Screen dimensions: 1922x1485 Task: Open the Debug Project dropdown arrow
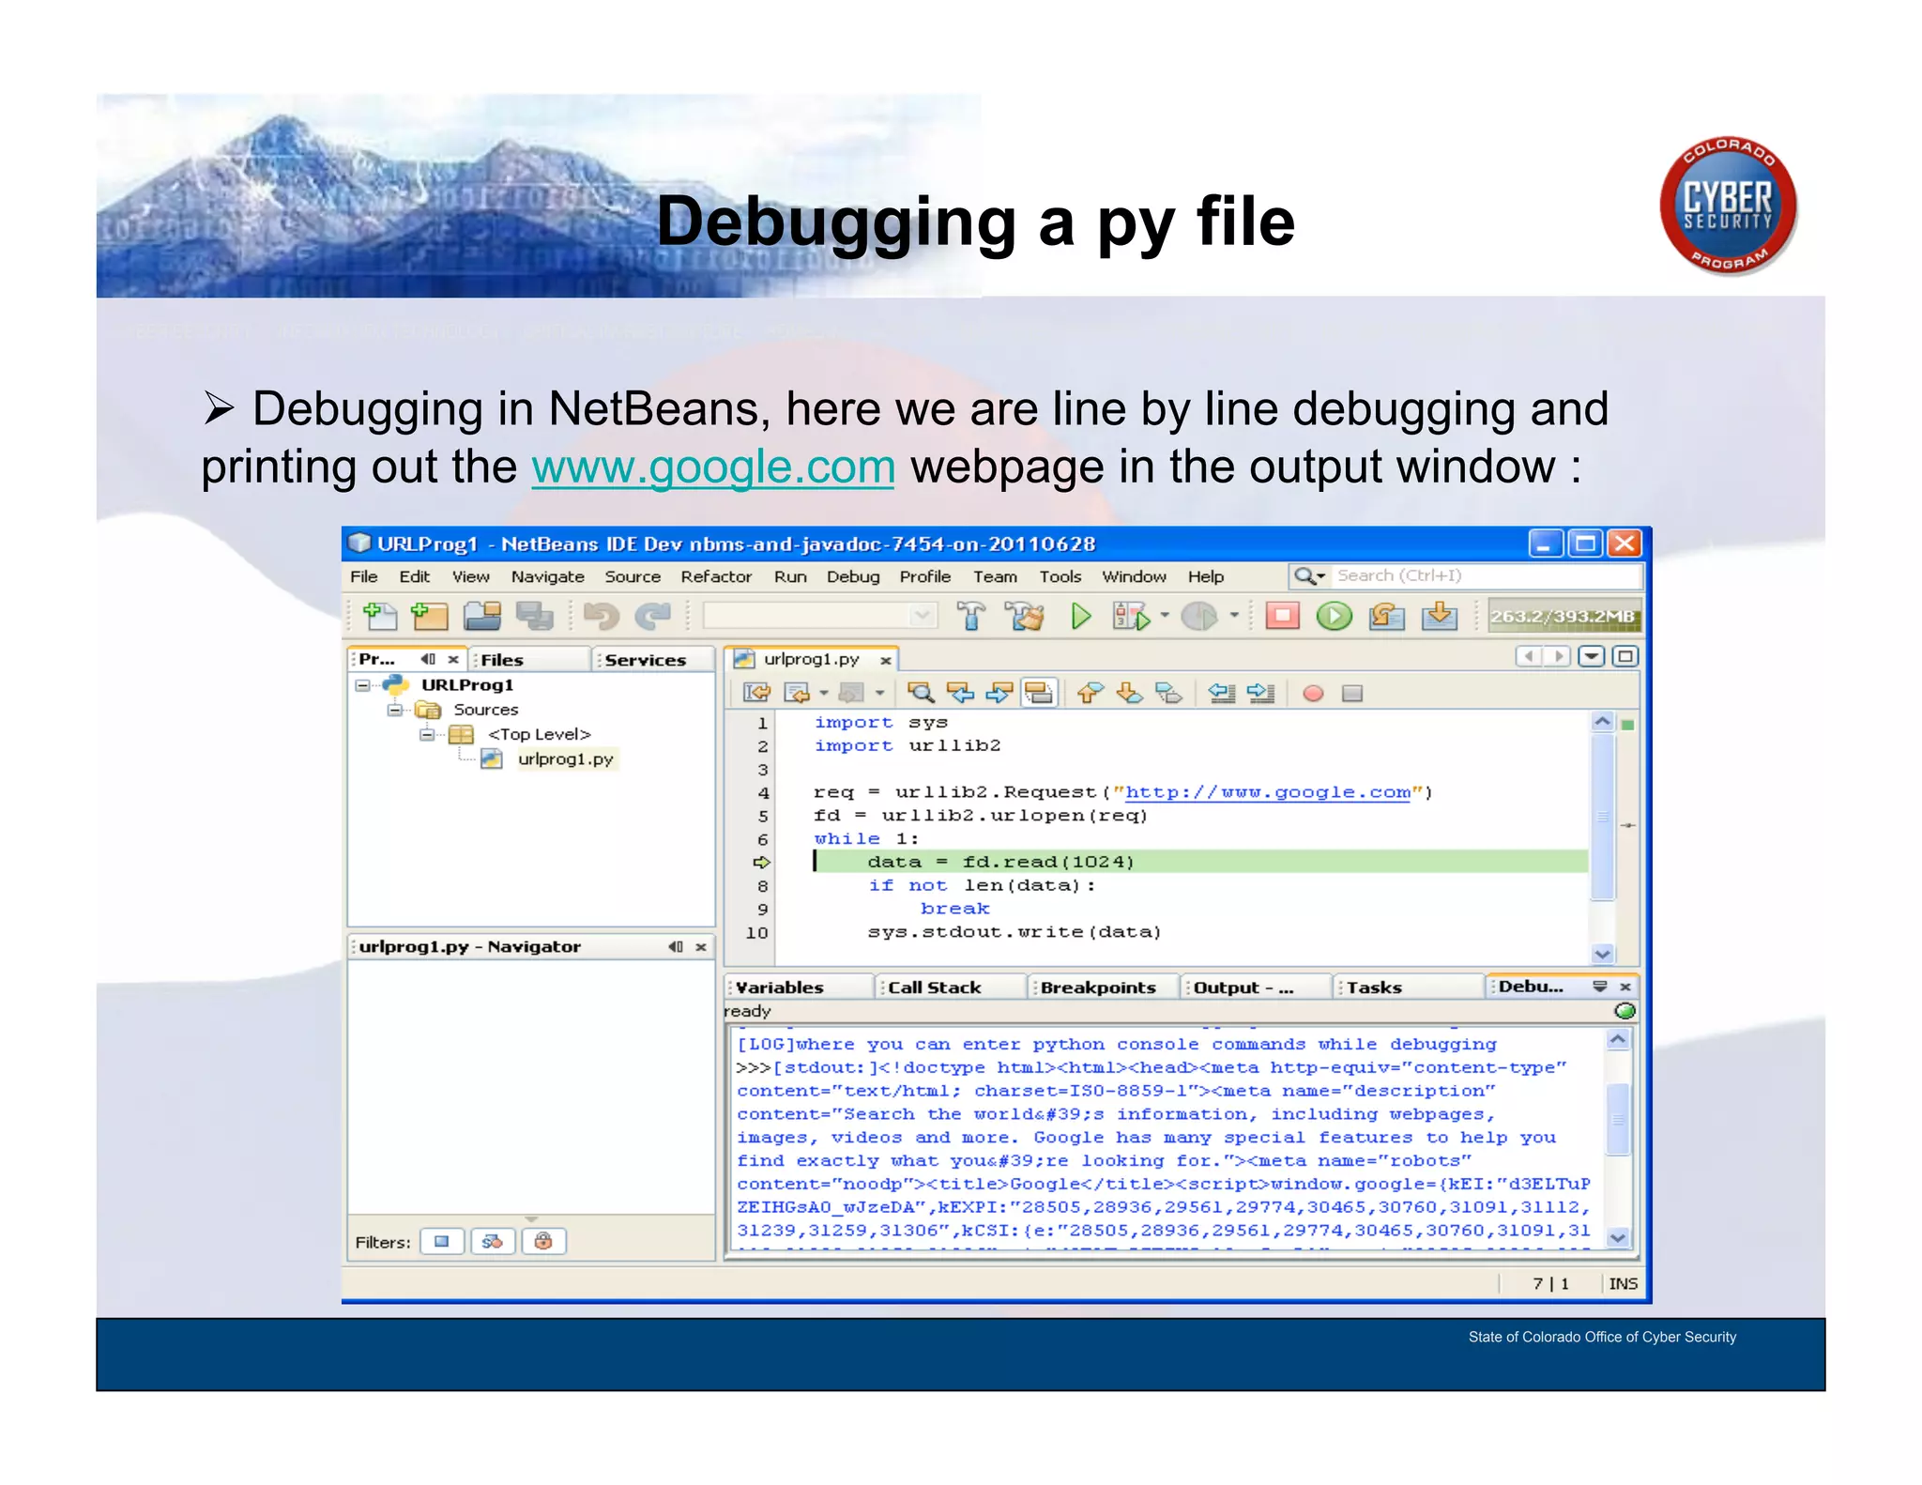click(x=1165, y=616)
